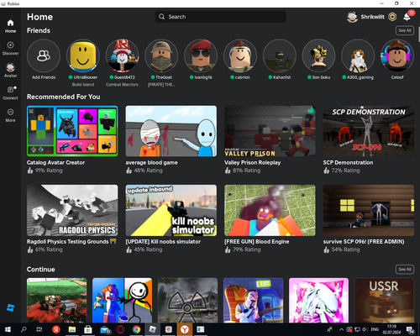420x336 pixels.
Task: Click the Search input field
Action: pos(220,17)
